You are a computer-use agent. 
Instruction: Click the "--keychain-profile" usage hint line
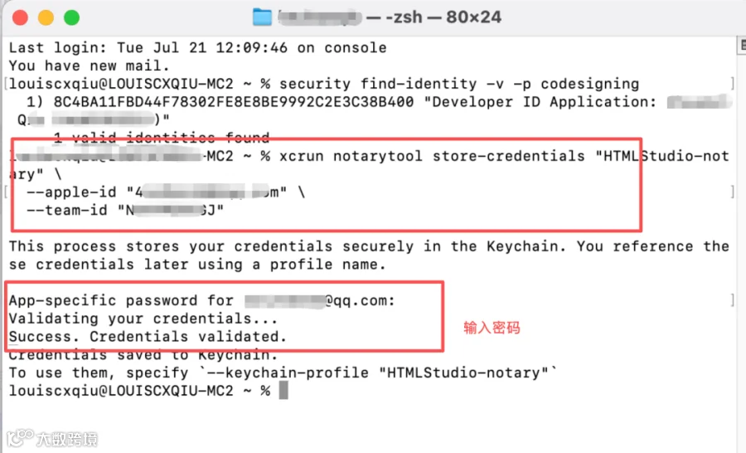[x=283, y=373]
